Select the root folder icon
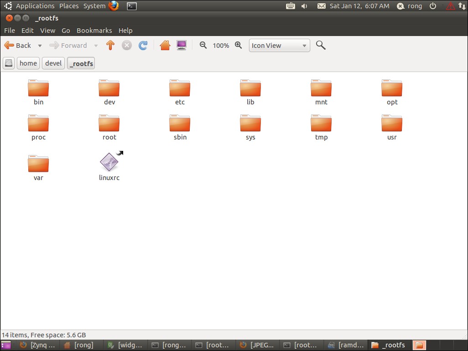This screenshot has height=351, width=468. tap(109, 123)
